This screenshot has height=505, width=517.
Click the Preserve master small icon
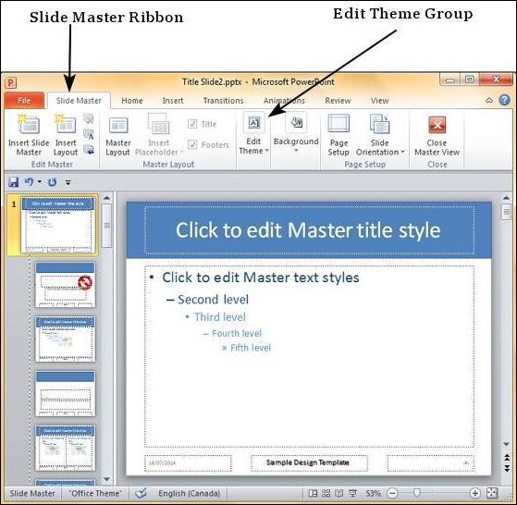[89, 149]
